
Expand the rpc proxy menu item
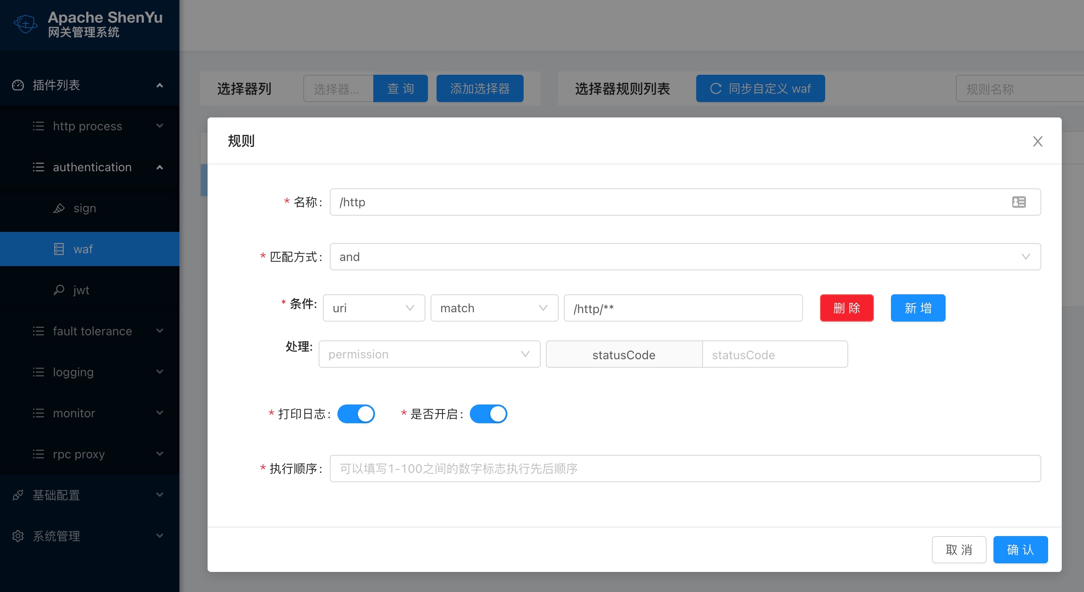click(79, 454)
